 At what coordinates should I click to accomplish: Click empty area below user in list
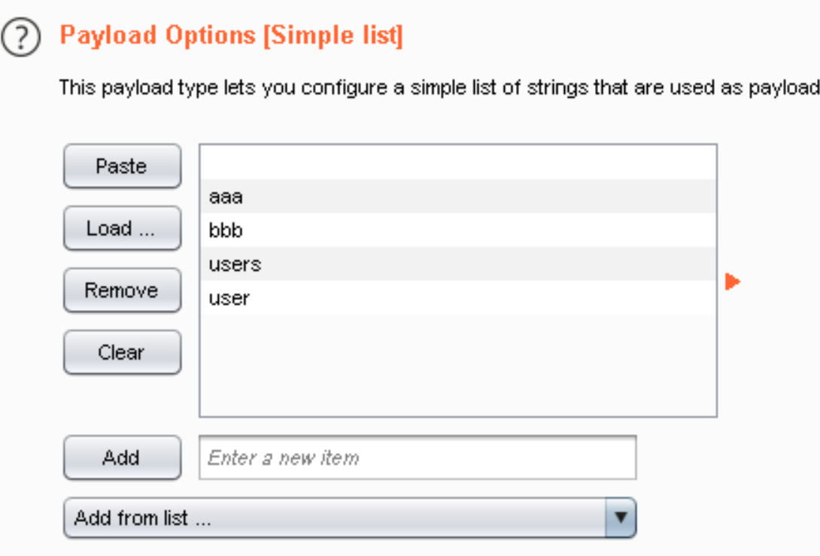[x=458, y=365]
